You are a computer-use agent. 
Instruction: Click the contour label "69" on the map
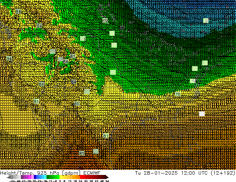105,21
